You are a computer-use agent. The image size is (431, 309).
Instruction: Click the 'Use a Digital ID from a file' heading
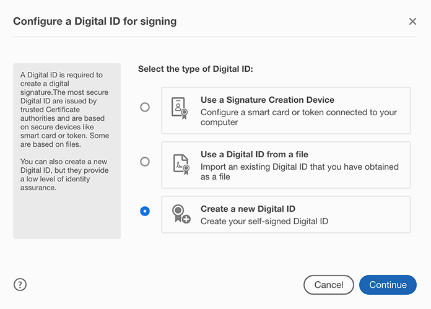255,154
